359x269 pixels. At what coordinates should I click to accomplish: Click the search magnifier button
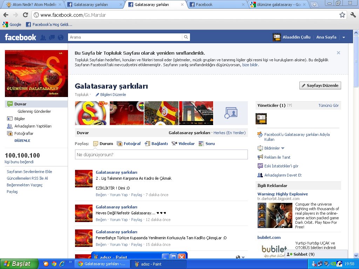click(186, 37)
